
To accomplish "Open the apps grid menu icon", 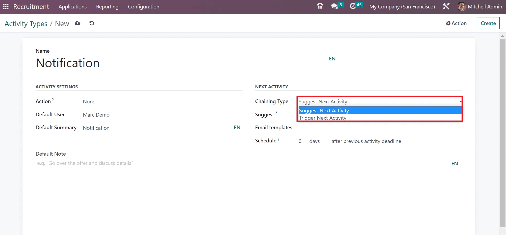I will click(6, 7).
